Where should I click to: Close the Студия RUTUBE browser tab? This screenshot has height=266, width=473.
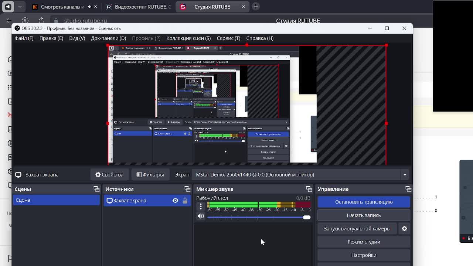tap(243, 7)
